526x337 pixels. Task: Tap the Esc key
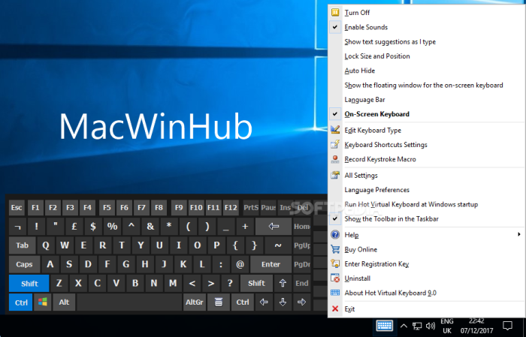coord(17,207)
